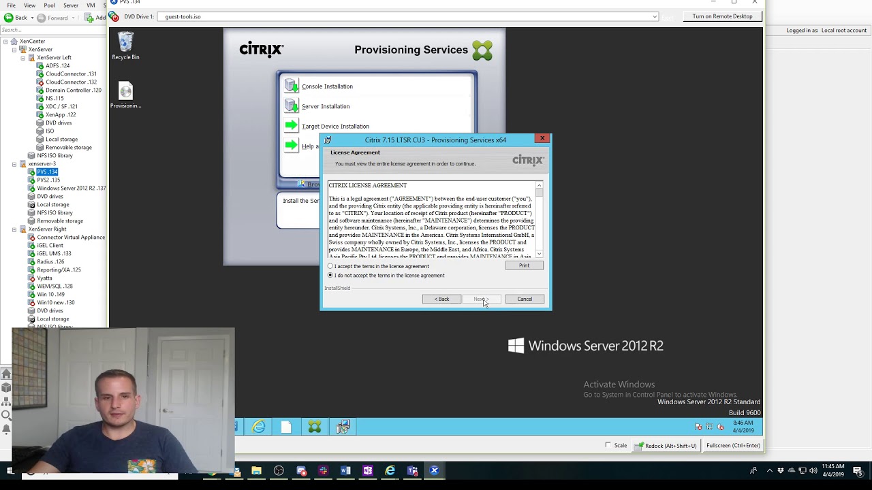This screenshot has height=490, width=872.
Task: Select I do not accept the terms
Action: coord(330,275)
